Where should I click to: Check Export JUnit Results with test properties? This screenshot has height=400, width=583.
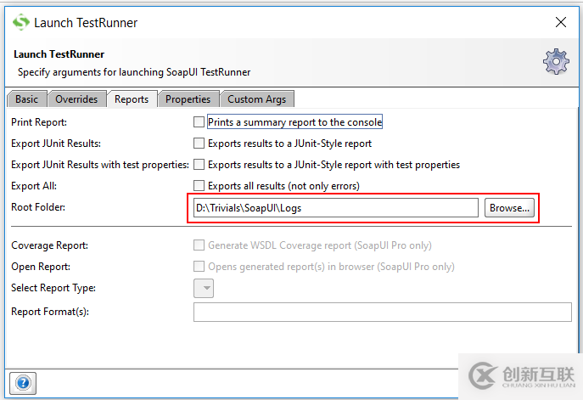(x=199, y=165)
